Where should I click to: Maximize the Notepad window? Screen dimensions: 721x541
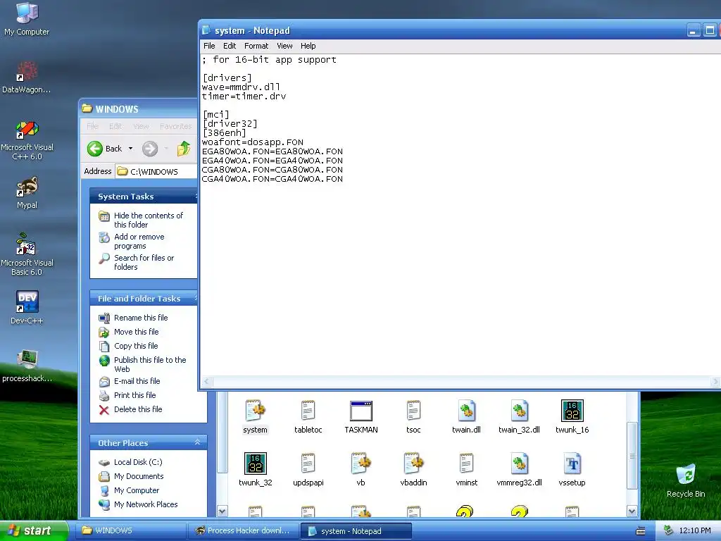coord(710,31)
